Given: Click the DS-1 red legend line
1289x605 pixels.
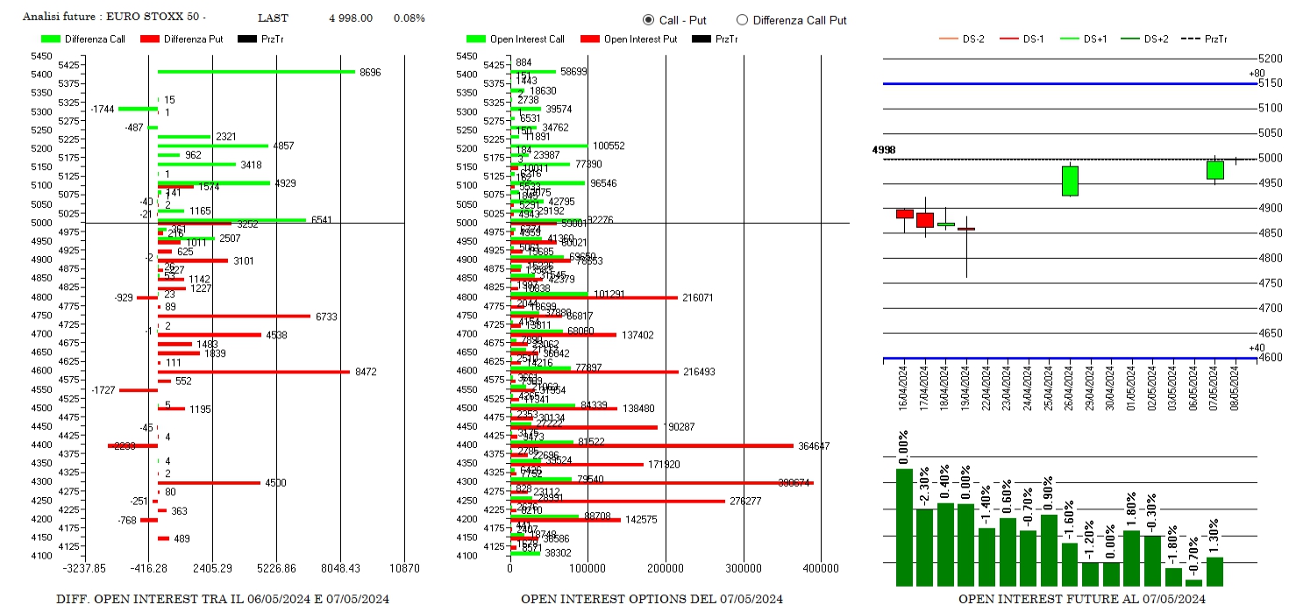Looking at the screenshot, I should click(x=1009, y=39).
